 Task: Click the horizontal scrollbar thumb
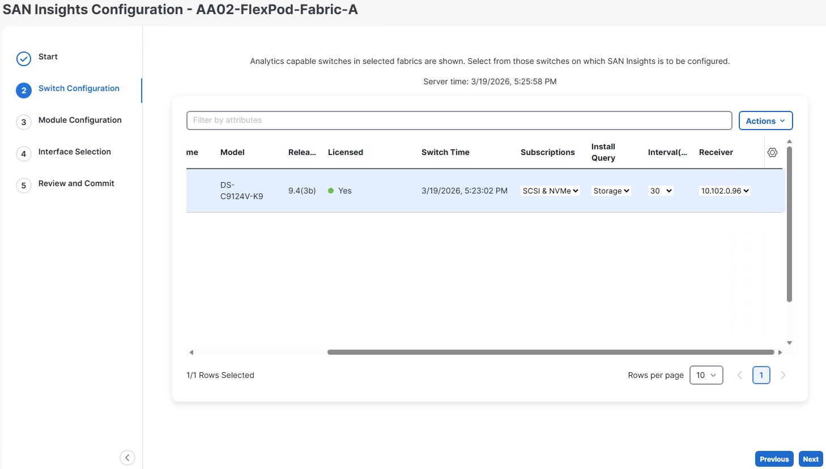(551, 352)
